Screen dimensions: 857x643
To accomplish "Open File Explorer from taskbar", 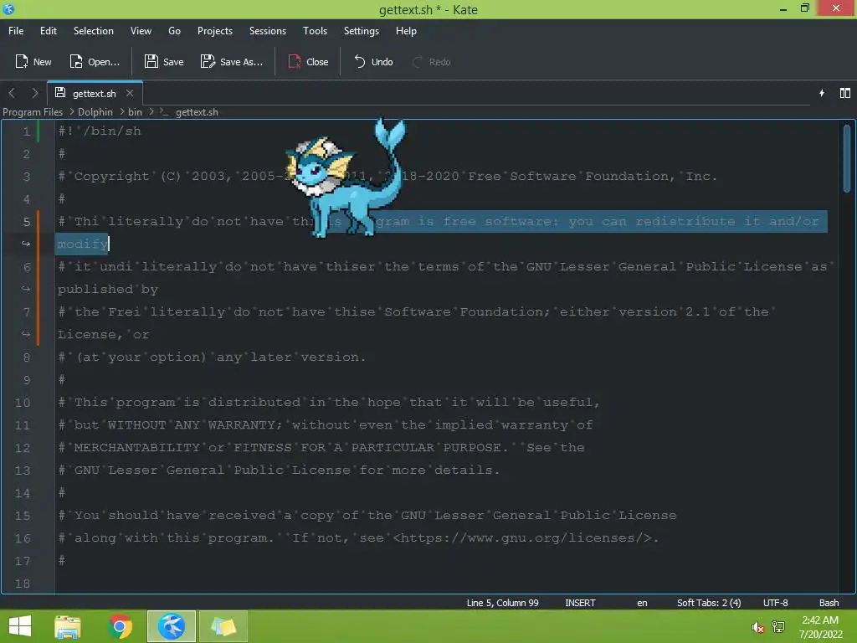I will pyautogui.click(x=68, y=626).
